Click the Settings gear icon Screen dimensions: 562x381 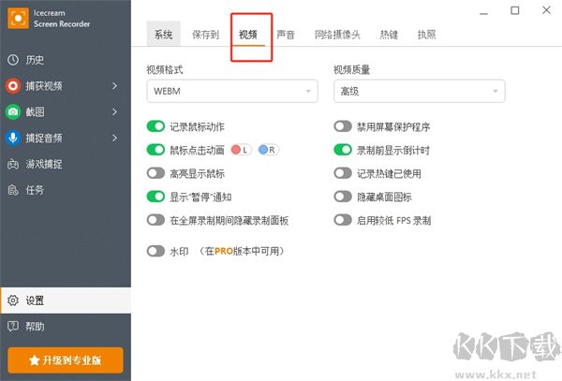coord(13,301)
